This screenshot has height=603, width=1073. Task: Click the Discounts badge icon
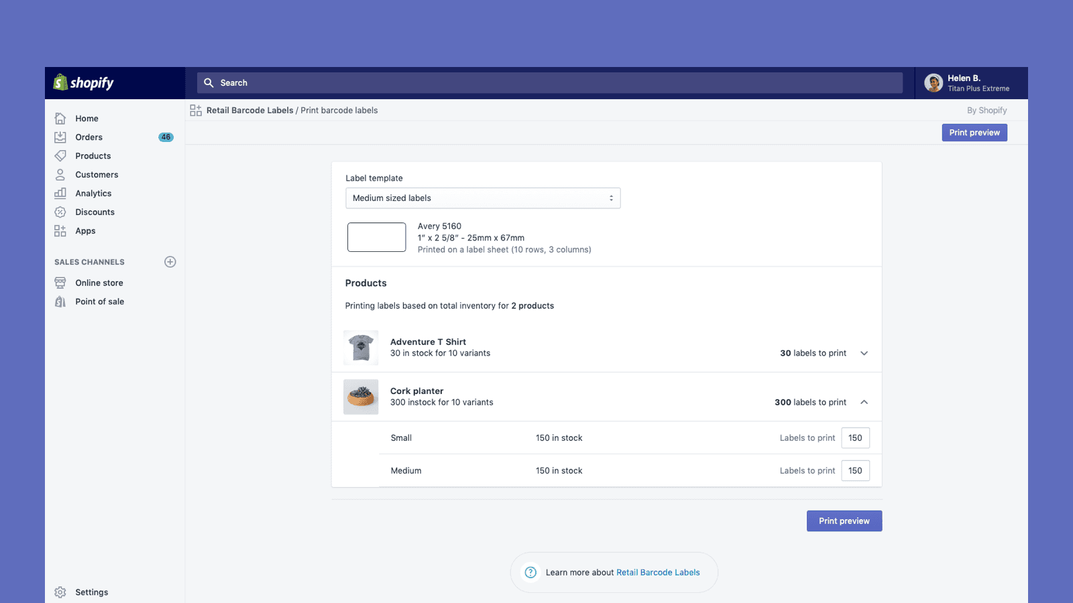pos(60,212)
